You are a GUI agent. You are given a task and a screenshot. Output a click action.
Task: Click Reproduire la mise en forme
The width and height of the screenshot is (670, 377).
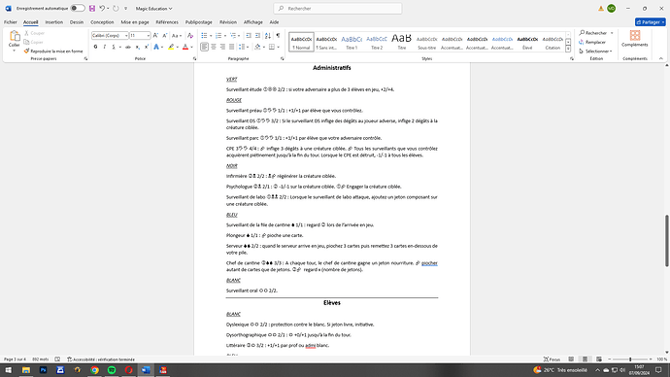53,51
